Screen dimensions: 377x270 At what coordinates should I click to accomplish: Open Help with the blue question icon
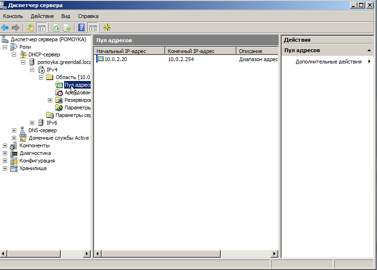click(x=82, y=27)
